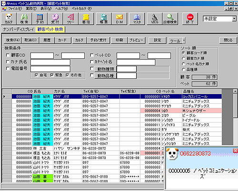The height and width of the screenshot is (191, 238).
Task: Click the カナ氏名 text input field
Action: coord(50,62)
